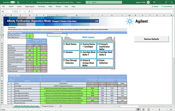Screen dimensions: 175x111
Task: Switch to the Insert ribbon tab
Action: coord(19,6)
